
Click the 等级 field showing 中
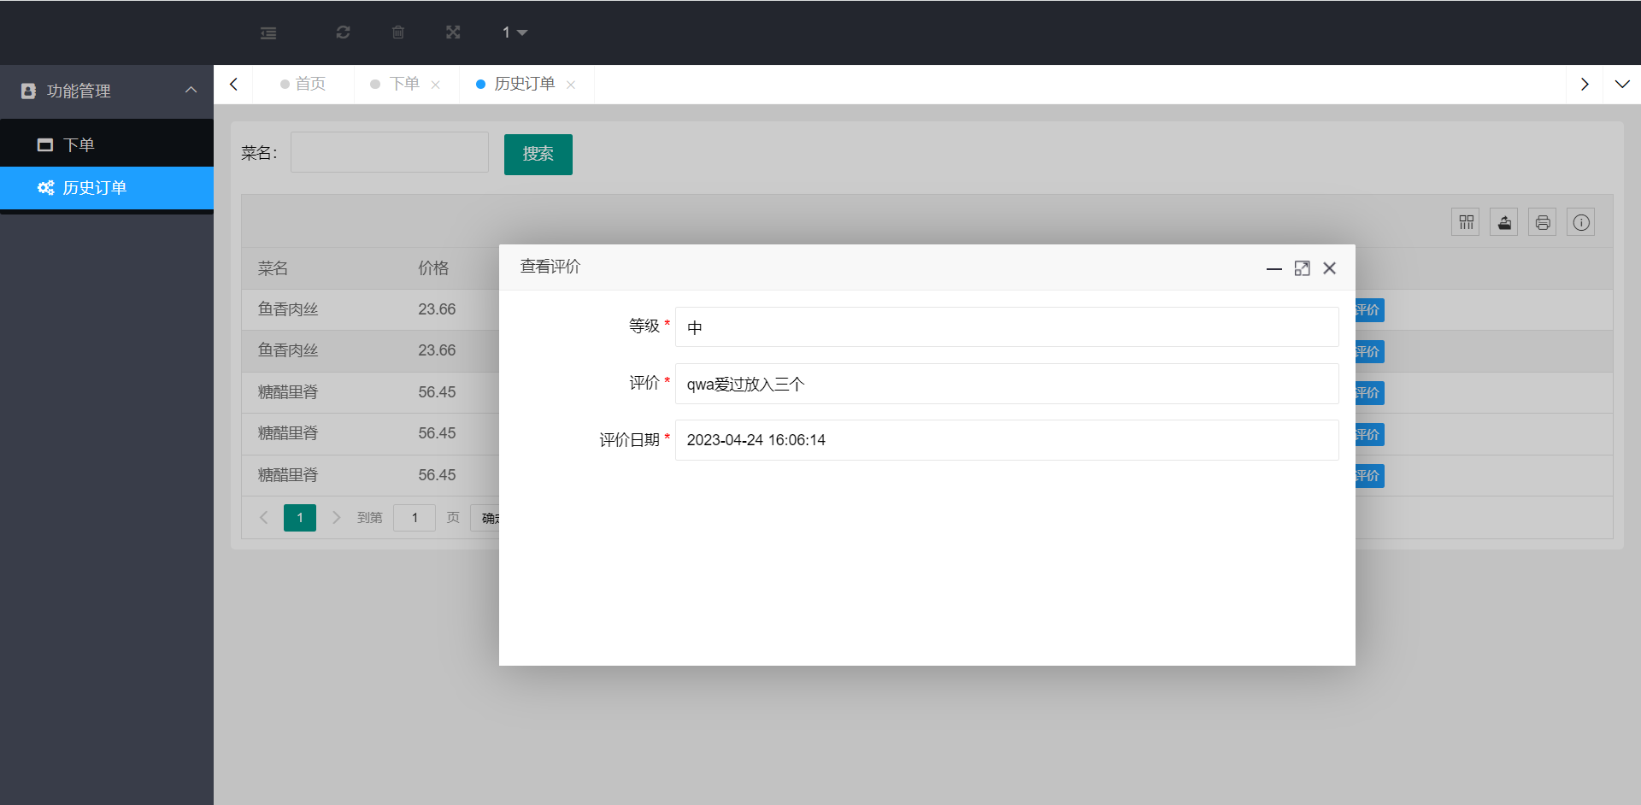click(x=1007, y=327)
